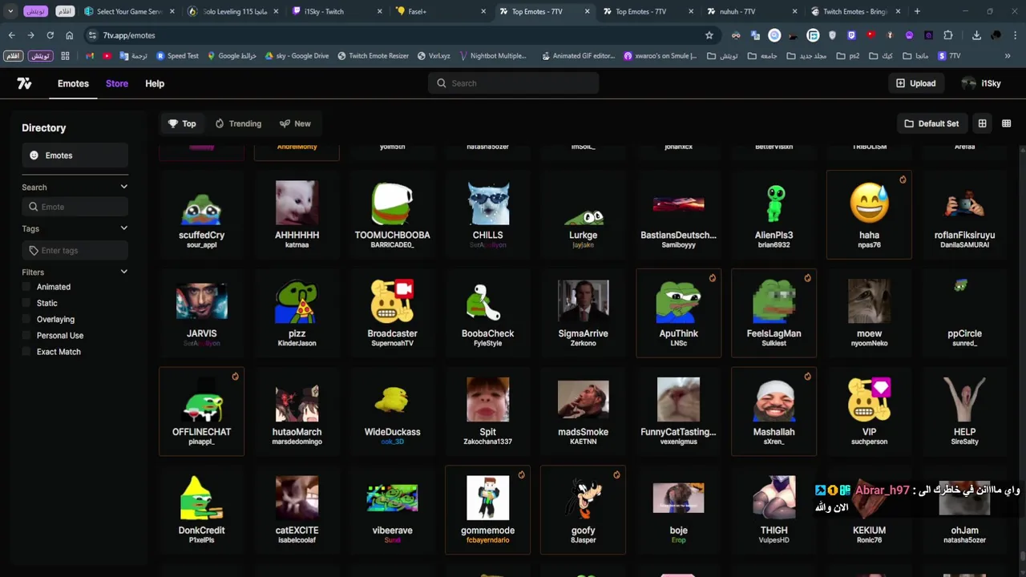Switch to the larger grid layout icon
Viewport: 1026px width, 577px height.
pyautogui.click(x=982, y=123)
